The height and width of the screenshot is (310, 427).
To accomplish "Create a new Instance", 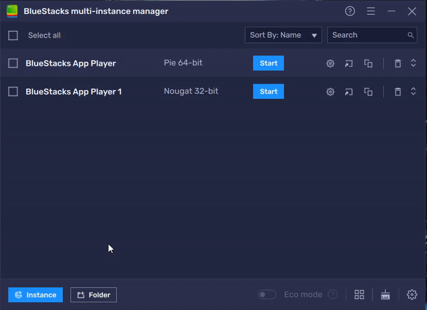I will [35, 294].
